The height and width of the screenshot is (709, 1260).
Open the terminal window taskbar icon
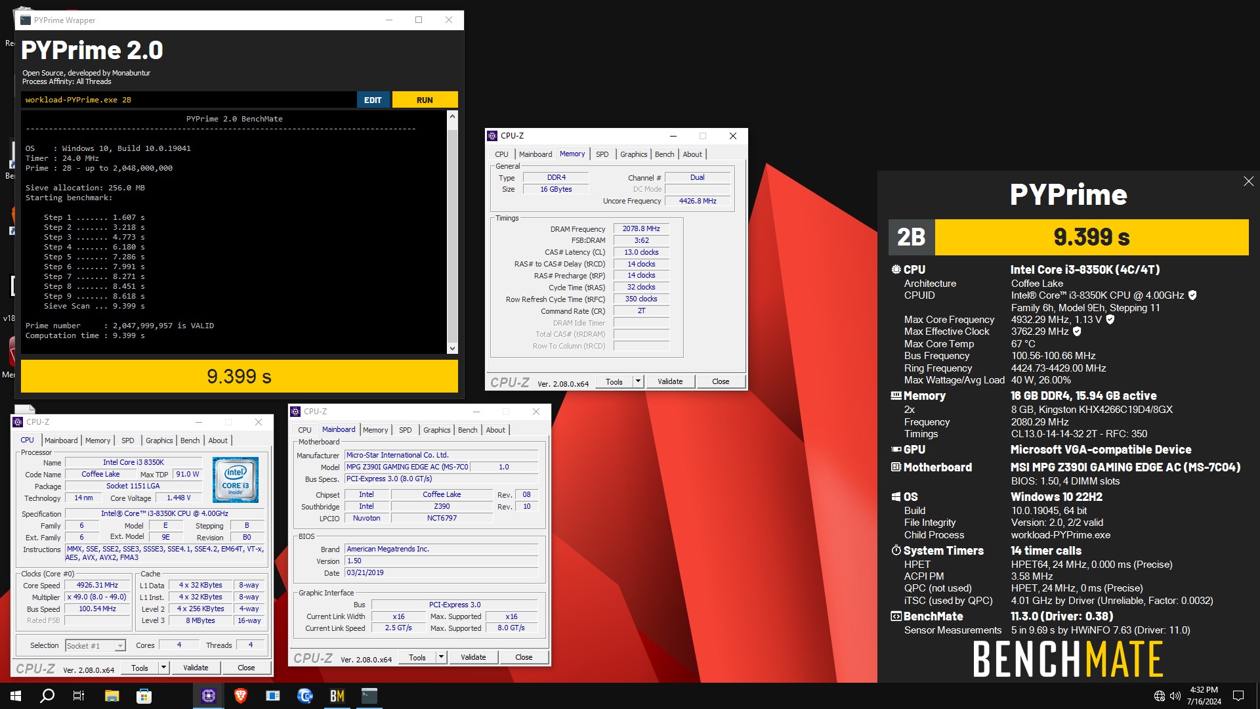(x=369, y=696)
